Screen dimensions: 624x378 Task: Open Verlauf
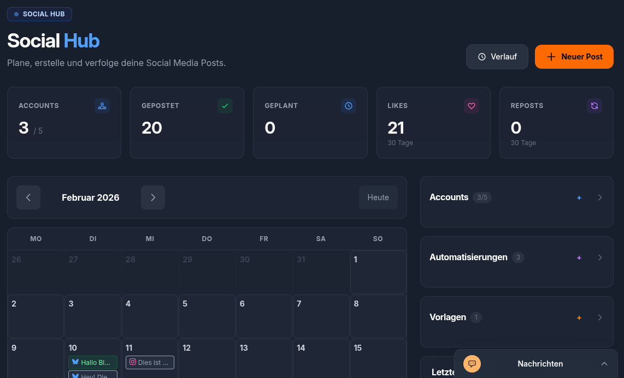point(497,56)
